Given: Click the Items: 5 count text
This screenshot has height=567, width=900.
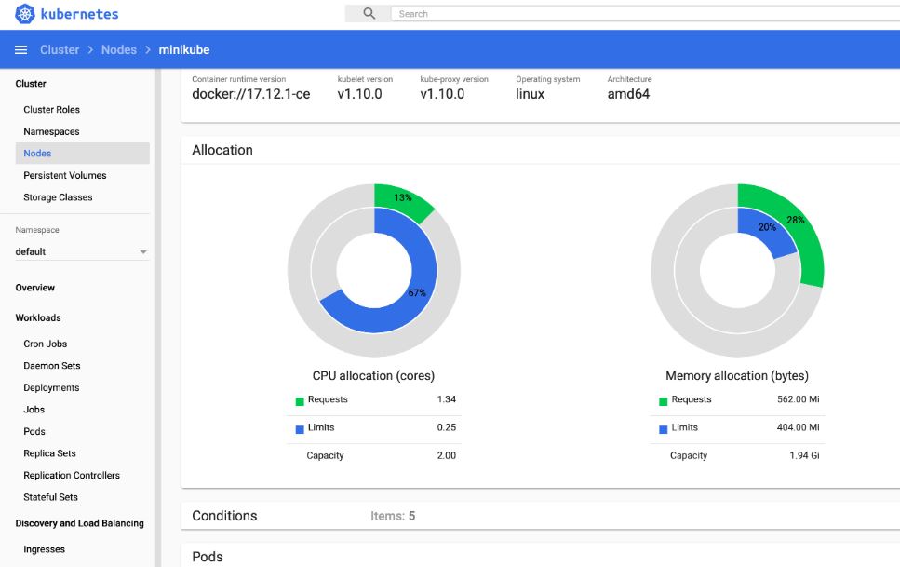Looking at the screenshot, I should coord(393,516).
